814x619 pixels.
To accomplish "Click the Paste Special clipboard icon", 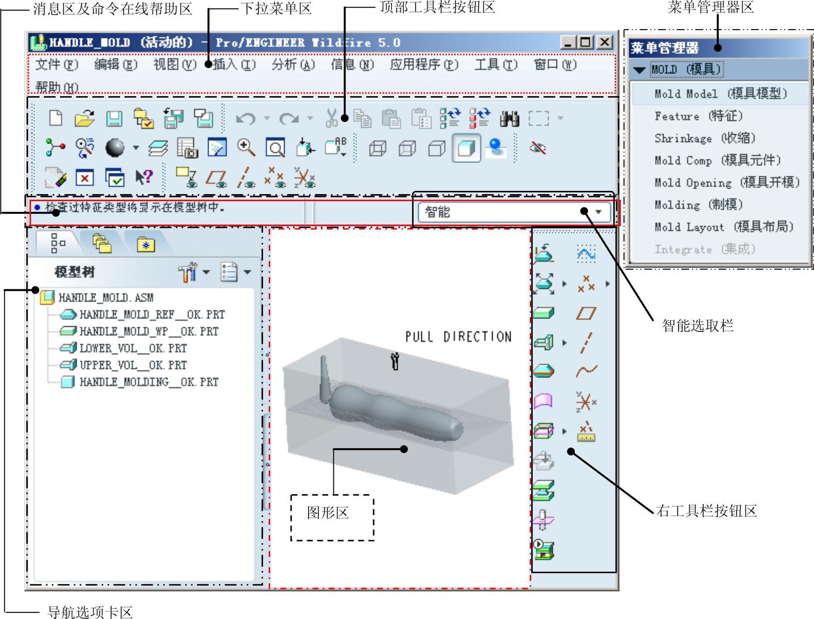I will click(x=421, y=119).
